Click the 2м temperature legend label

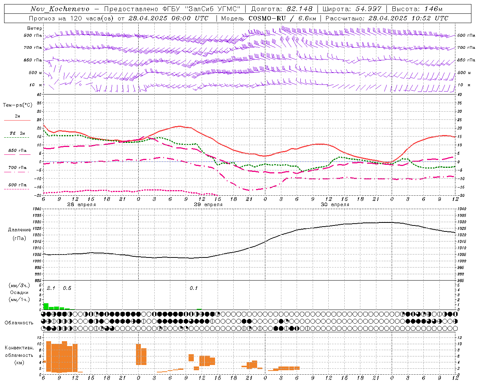18,116
